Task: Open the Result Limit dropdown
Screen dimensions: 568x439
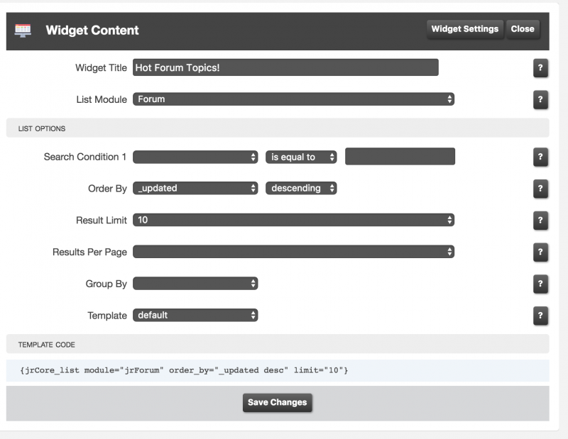Action: (293, 221)
